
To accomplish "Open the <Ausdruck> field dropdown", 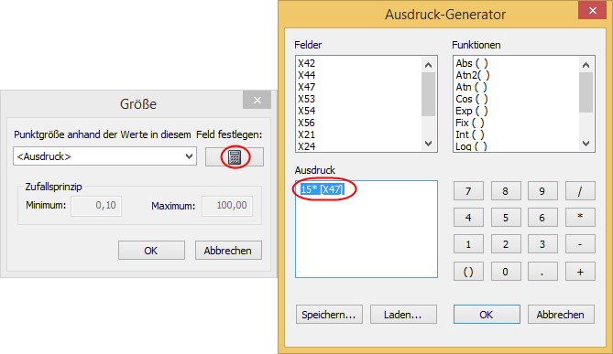I will [104, 156].
